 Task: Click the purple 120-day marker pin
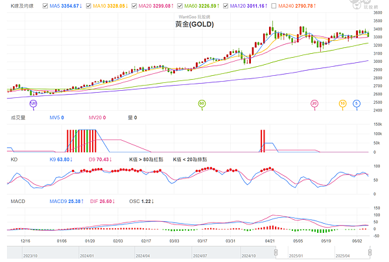point(33,104)
